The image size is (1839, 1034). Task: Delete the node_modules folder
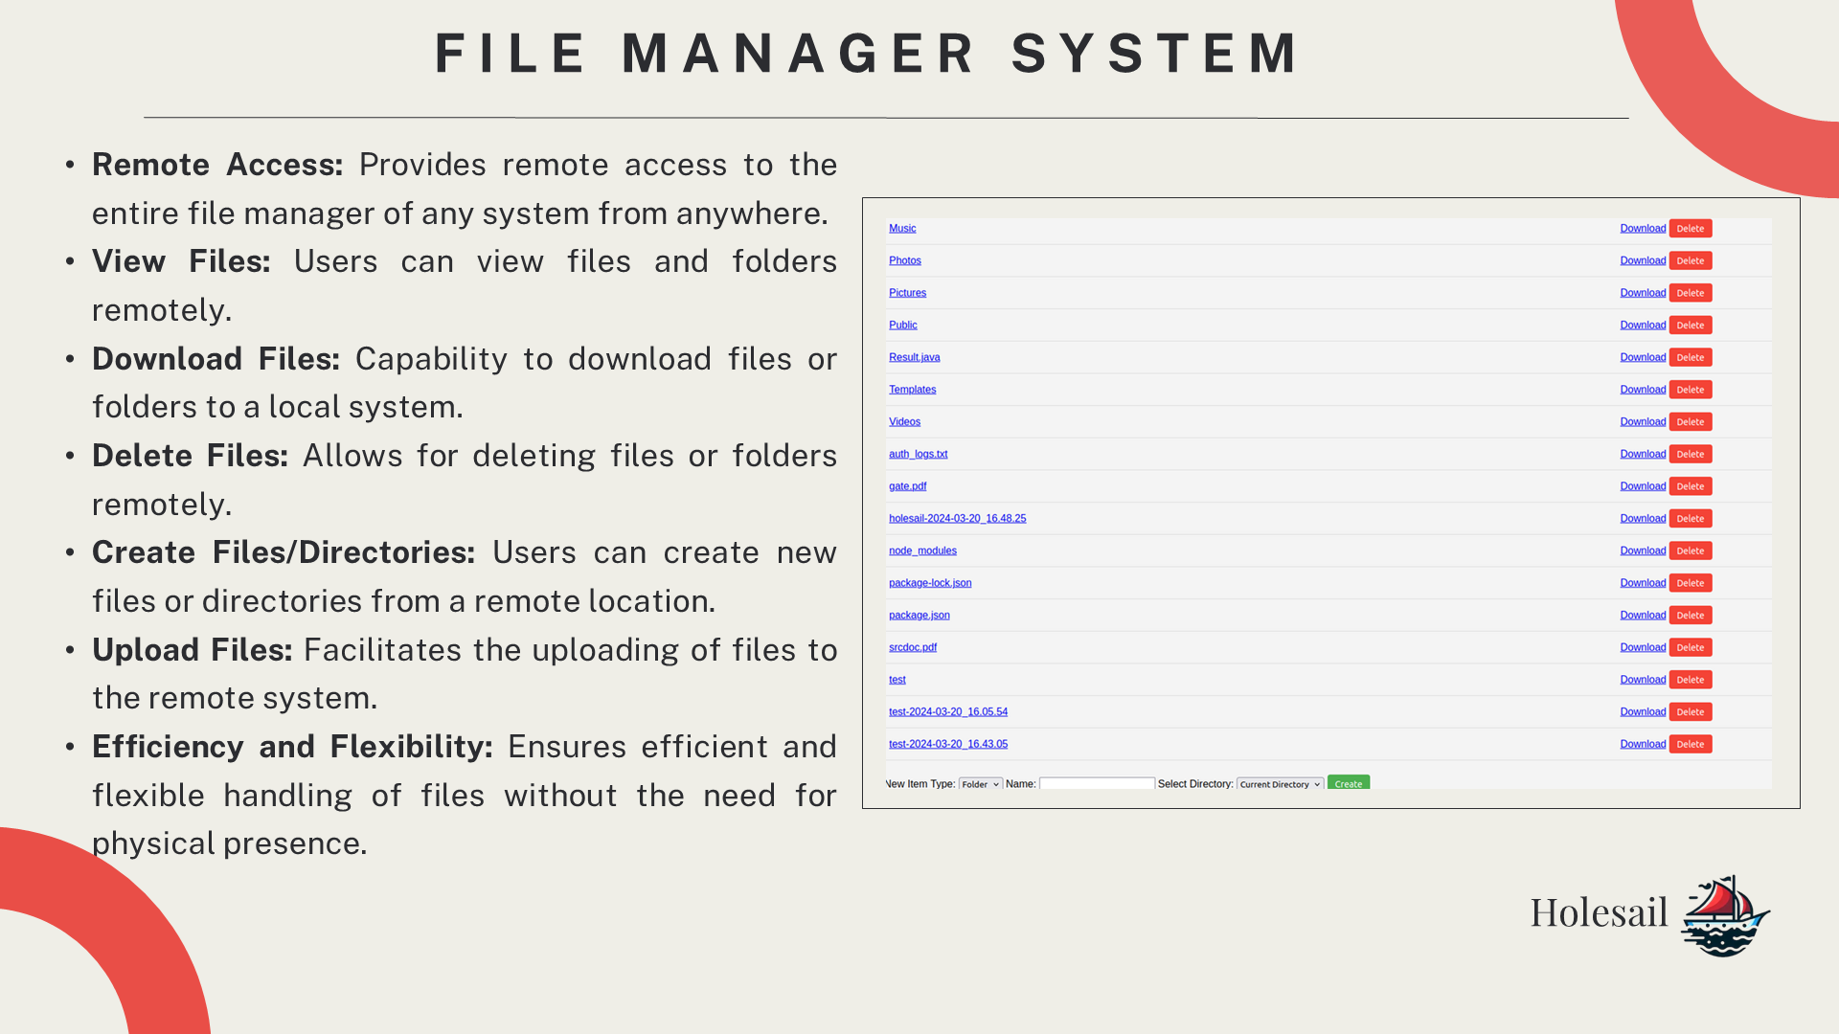click(x=1691, y=551)
